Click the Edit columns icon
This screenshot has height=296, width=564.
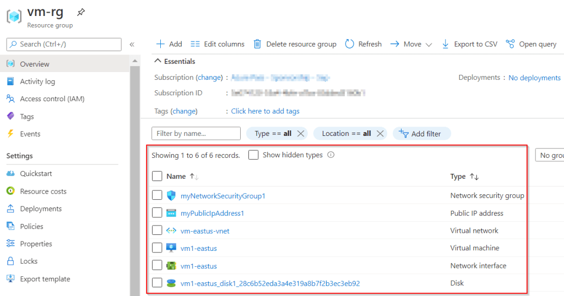click(195, 44)
